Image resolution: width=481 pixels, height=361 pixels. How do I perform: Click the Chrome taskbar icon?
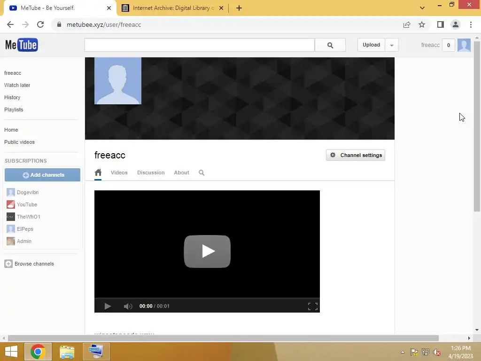38,352
